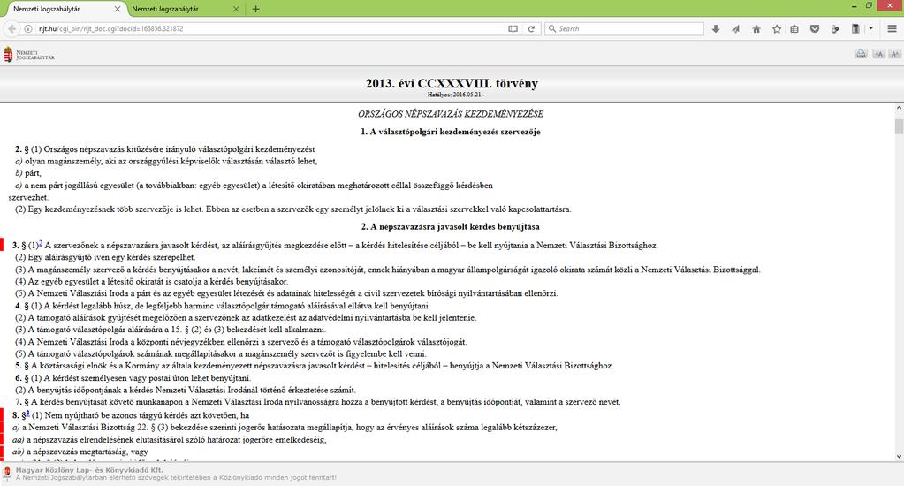Click the share page toolbar icon
The height and width of the screenshot is (486, 904).
tap(835, 28)
